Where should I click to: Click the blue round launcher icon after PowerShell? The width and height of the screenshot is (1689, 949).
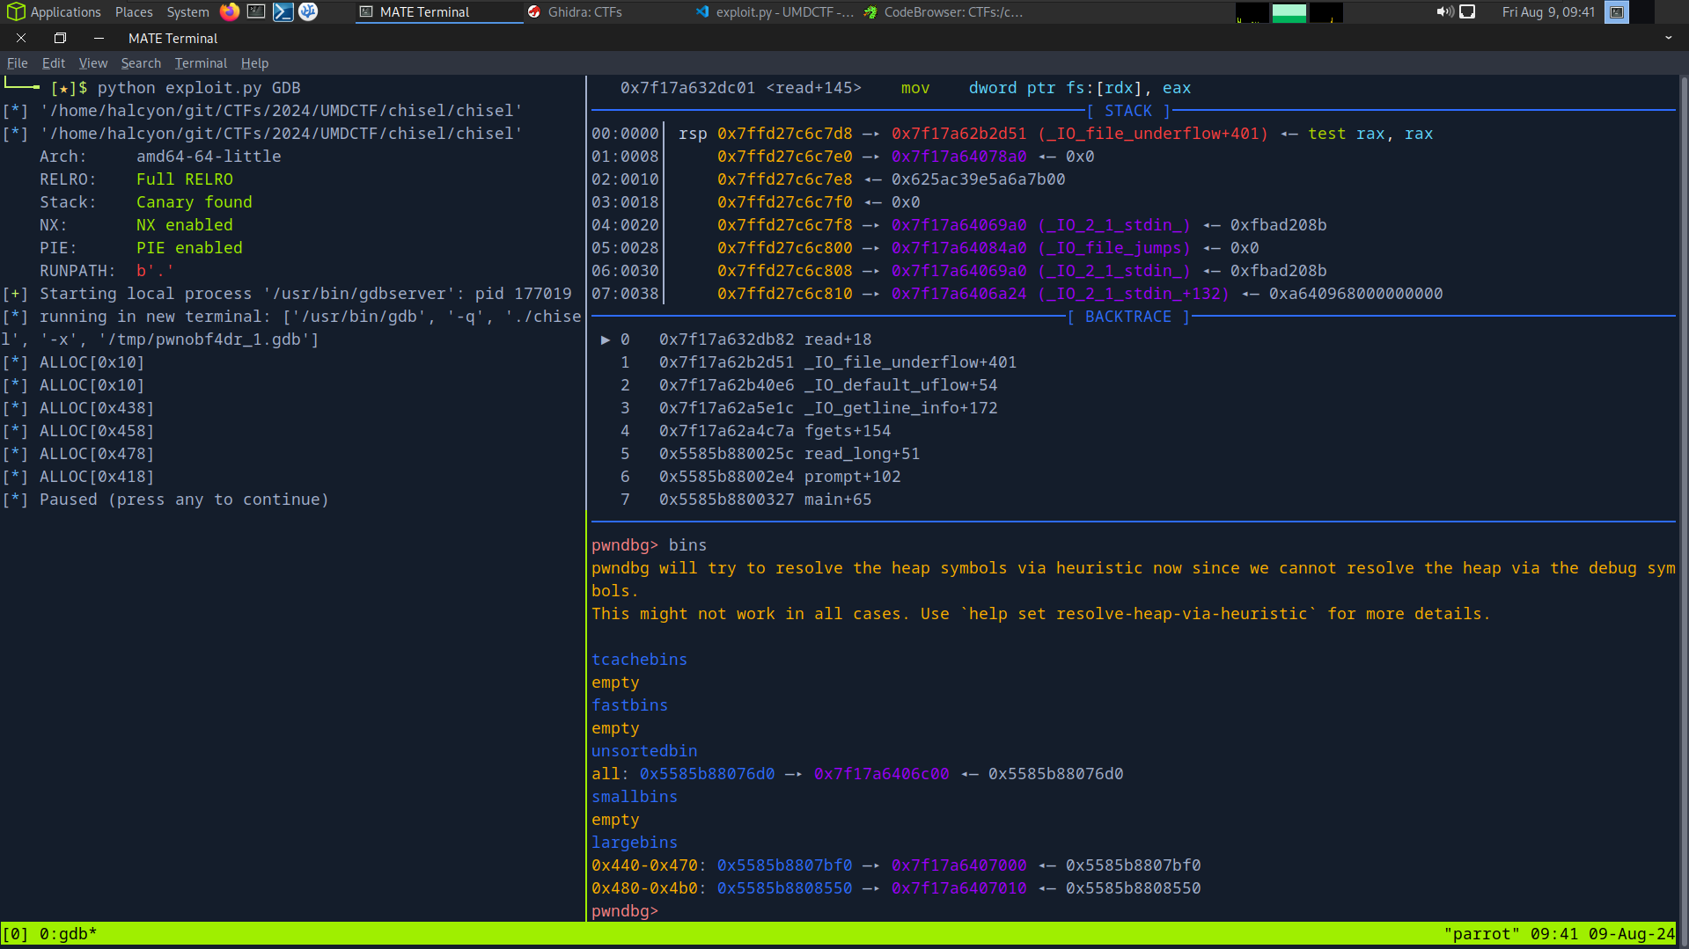tap(308, 11)
